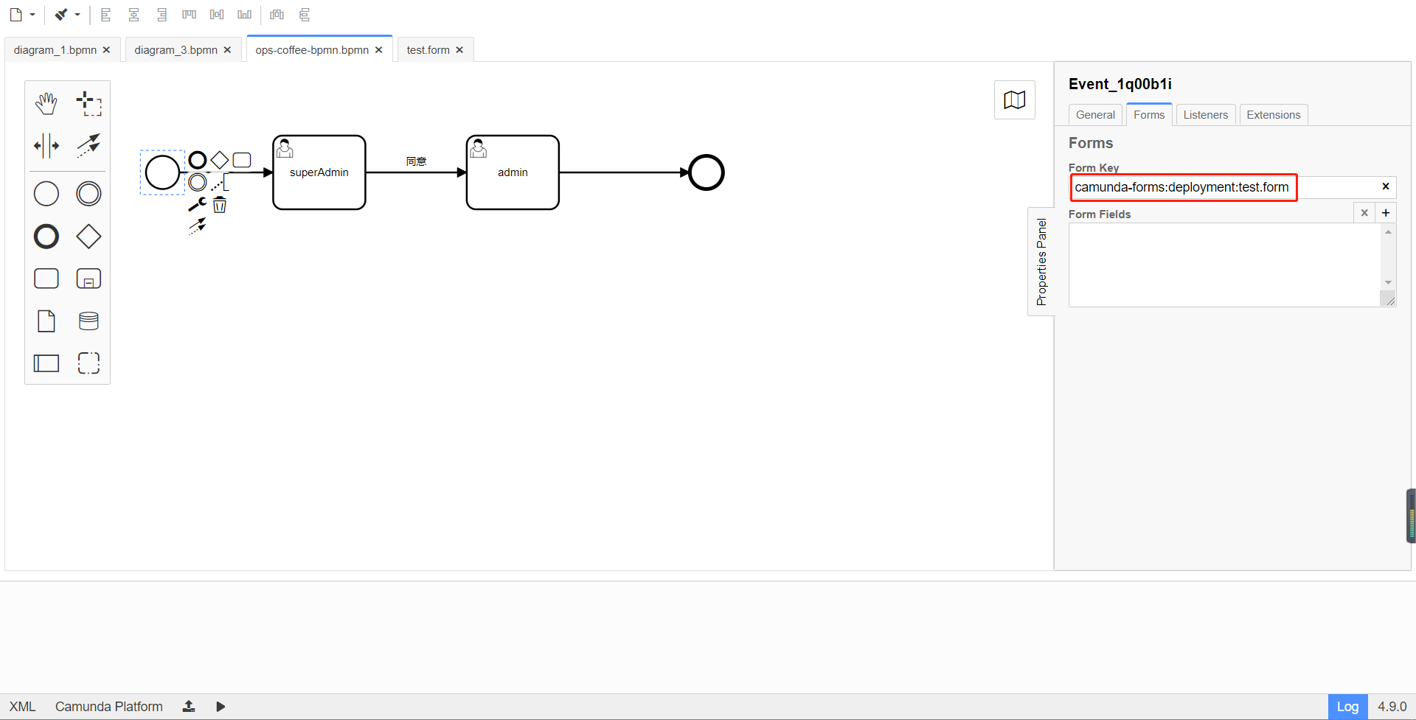Distribute elements horizontally using the toolbar

[276, 14]
